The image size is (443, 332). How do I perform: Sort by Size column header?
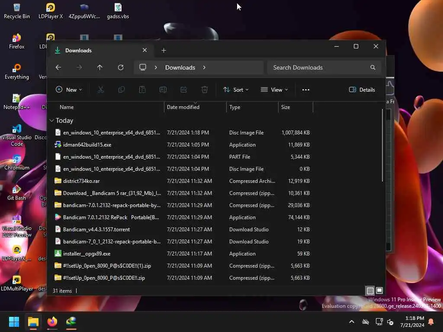point(286,107)
